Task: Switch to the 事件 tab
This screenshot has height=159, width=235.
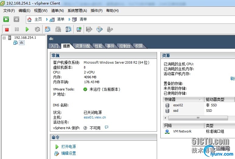Action: point(110,46)
